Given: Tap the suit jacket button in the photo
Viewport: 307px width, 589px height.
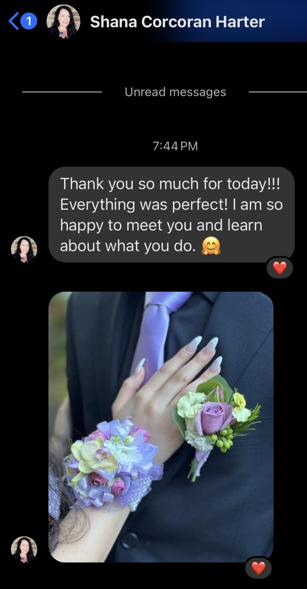Looking at the screenshot, I should [129, 539].
